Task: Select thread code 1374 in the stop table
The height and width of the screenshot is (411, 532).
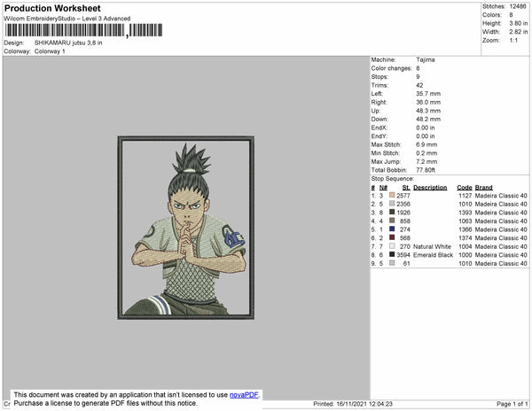Action: (x=465, y=238)
